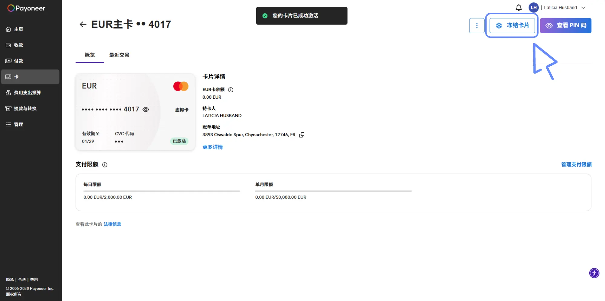Open the 更多详情 link
Screen dimensions: 605x301
pos(213,147)
